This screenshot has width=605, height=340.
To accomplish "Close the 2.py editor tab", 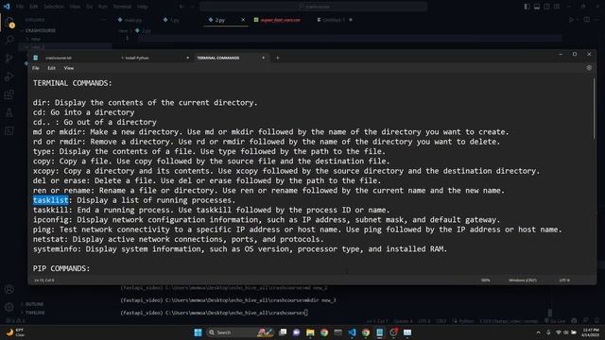I will [x=243, y=20].
